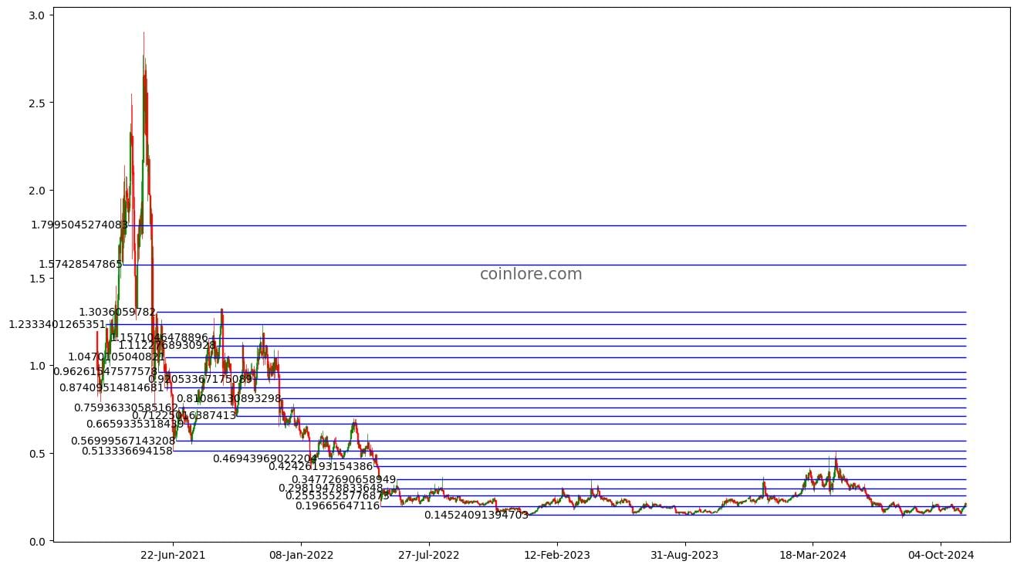The width and height of the screenshot is (1017, 568).
Task: Click the 0.6659335318439 level label
Action: [x=135, y=424]
